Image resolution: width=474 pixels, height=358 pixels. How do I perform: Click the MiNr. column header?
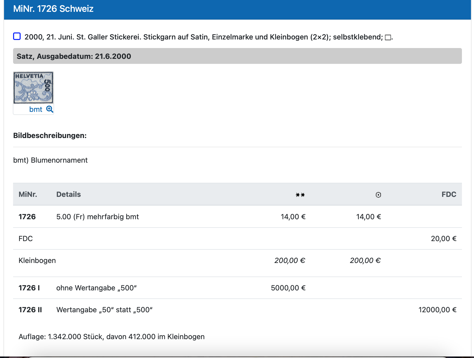28,194
